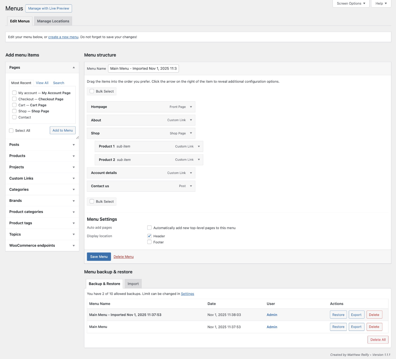Restore the Main Menu backup

tap(338, 327)
